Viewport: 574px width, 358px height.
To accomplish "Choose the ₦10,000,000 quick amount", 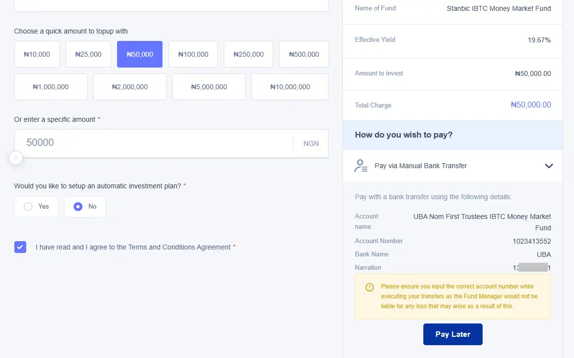I will pos(289,87).
